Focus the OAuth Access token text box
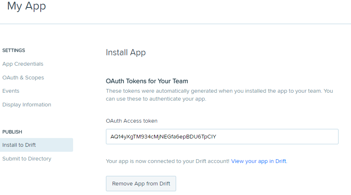 [222, 136]
